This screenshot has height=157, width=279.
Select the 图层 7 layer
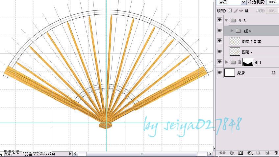pos(247,52)
